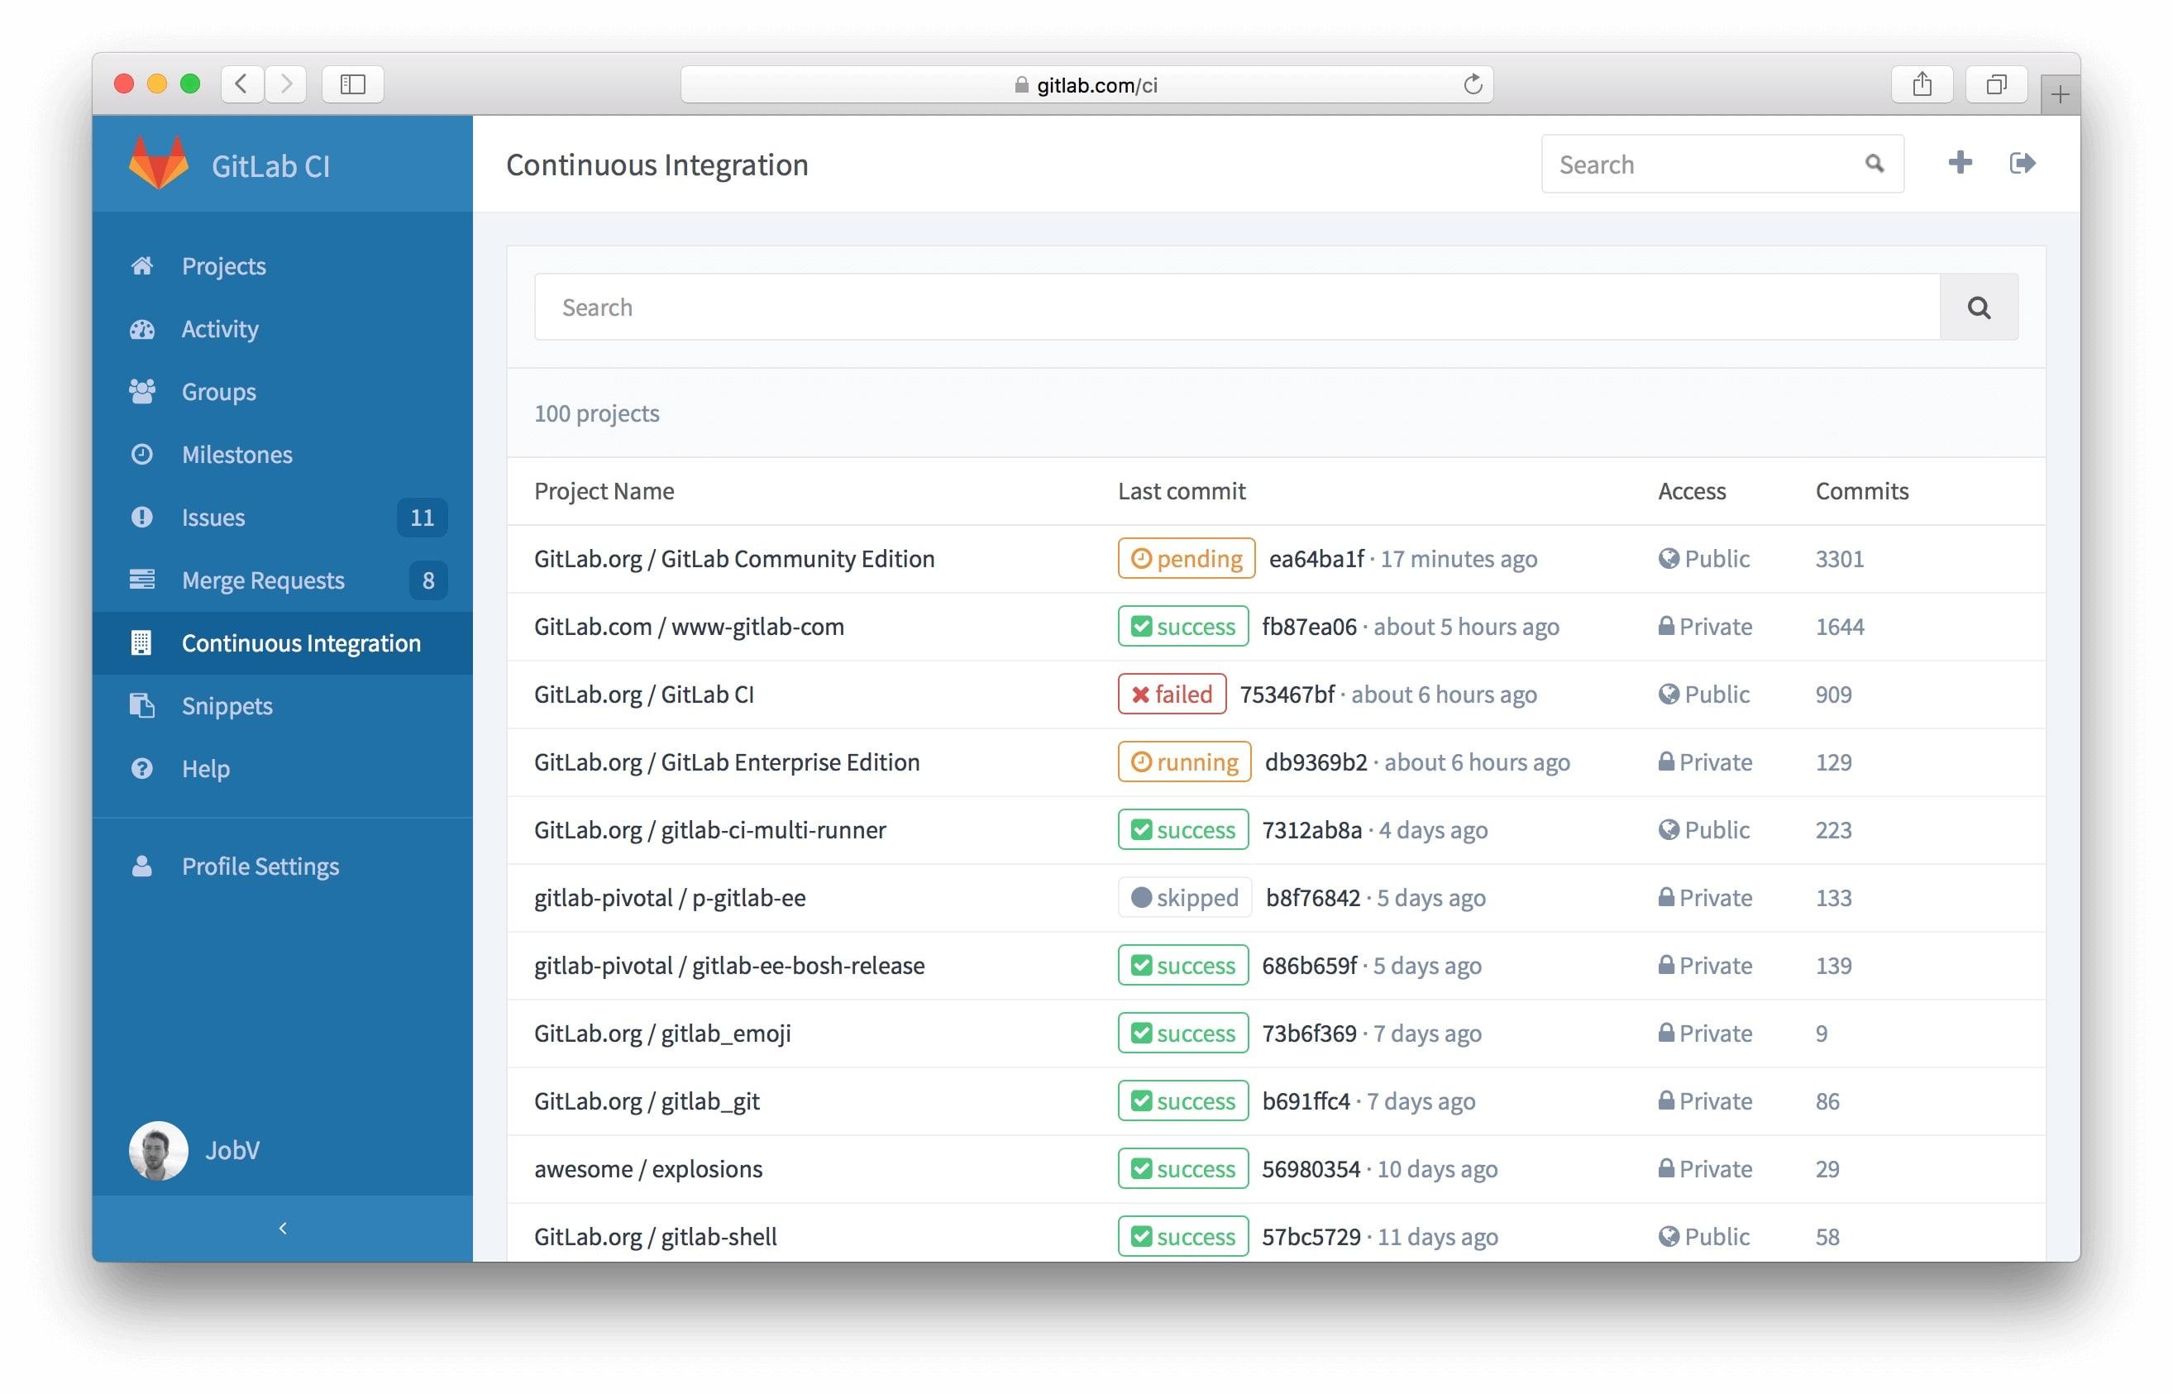Image resolution: width=2173 pixels, height=1394 pixels.
Task: Go back with the browser back arrow
Action: tap(241, 84)
